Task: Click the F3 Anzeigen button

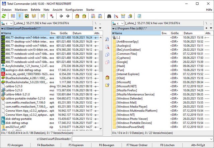Action: pos(15,145)
